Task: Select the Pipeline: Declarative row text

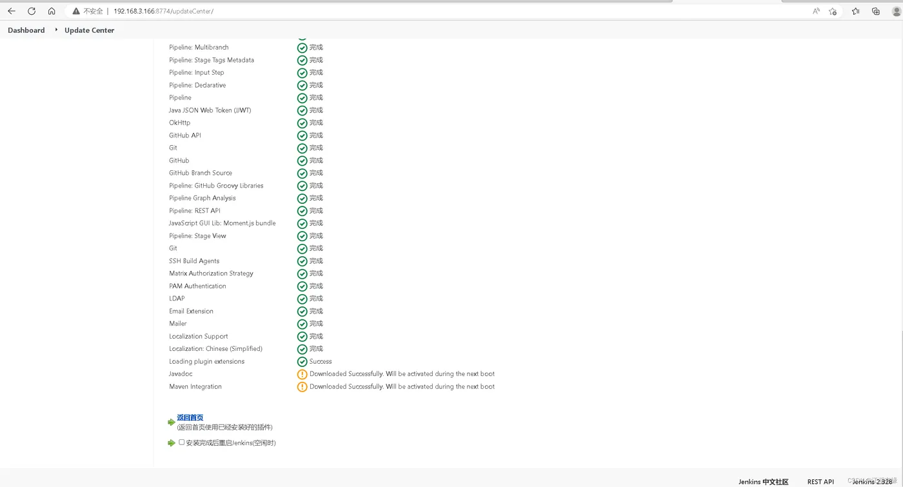Action: [x=197, y=85]
